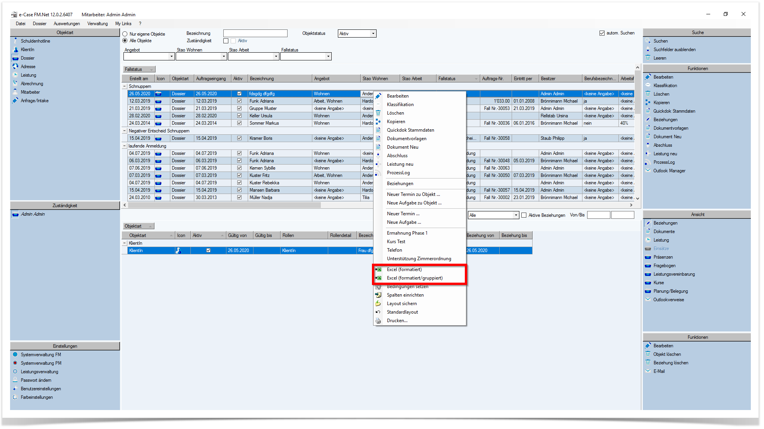This screenshot has width=764, height=429.
Task: Click Systemverwaltung FM icon
Action: click(x=15, y=354)
